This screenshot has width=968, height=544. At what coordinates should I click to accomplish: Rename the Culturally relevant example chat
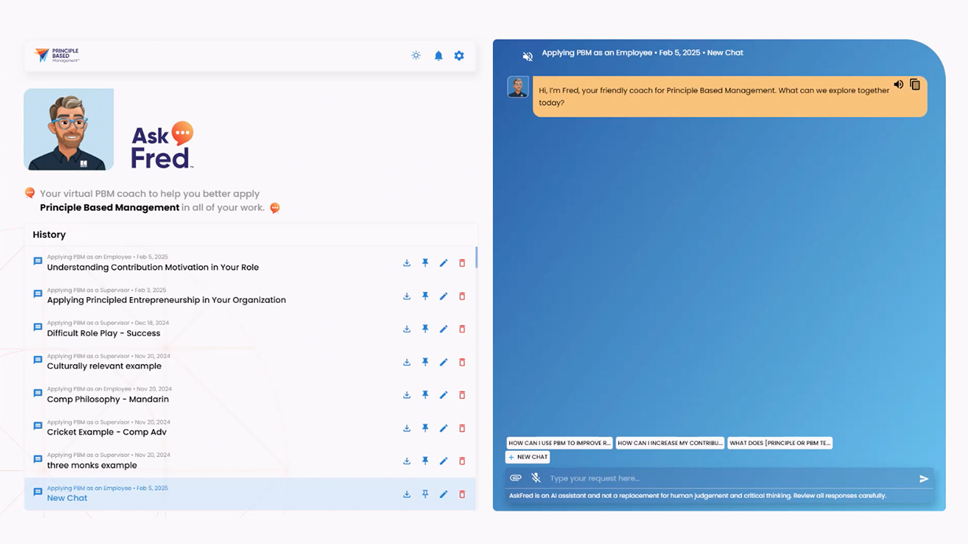click(x=444, y=362)
